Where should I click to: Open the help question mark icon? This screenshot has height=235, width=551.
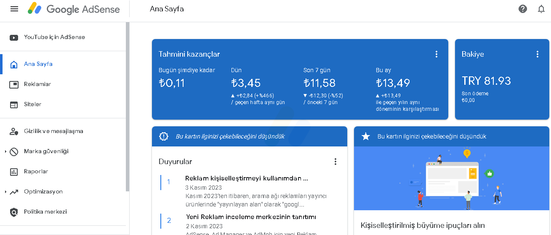click(523, 9)
